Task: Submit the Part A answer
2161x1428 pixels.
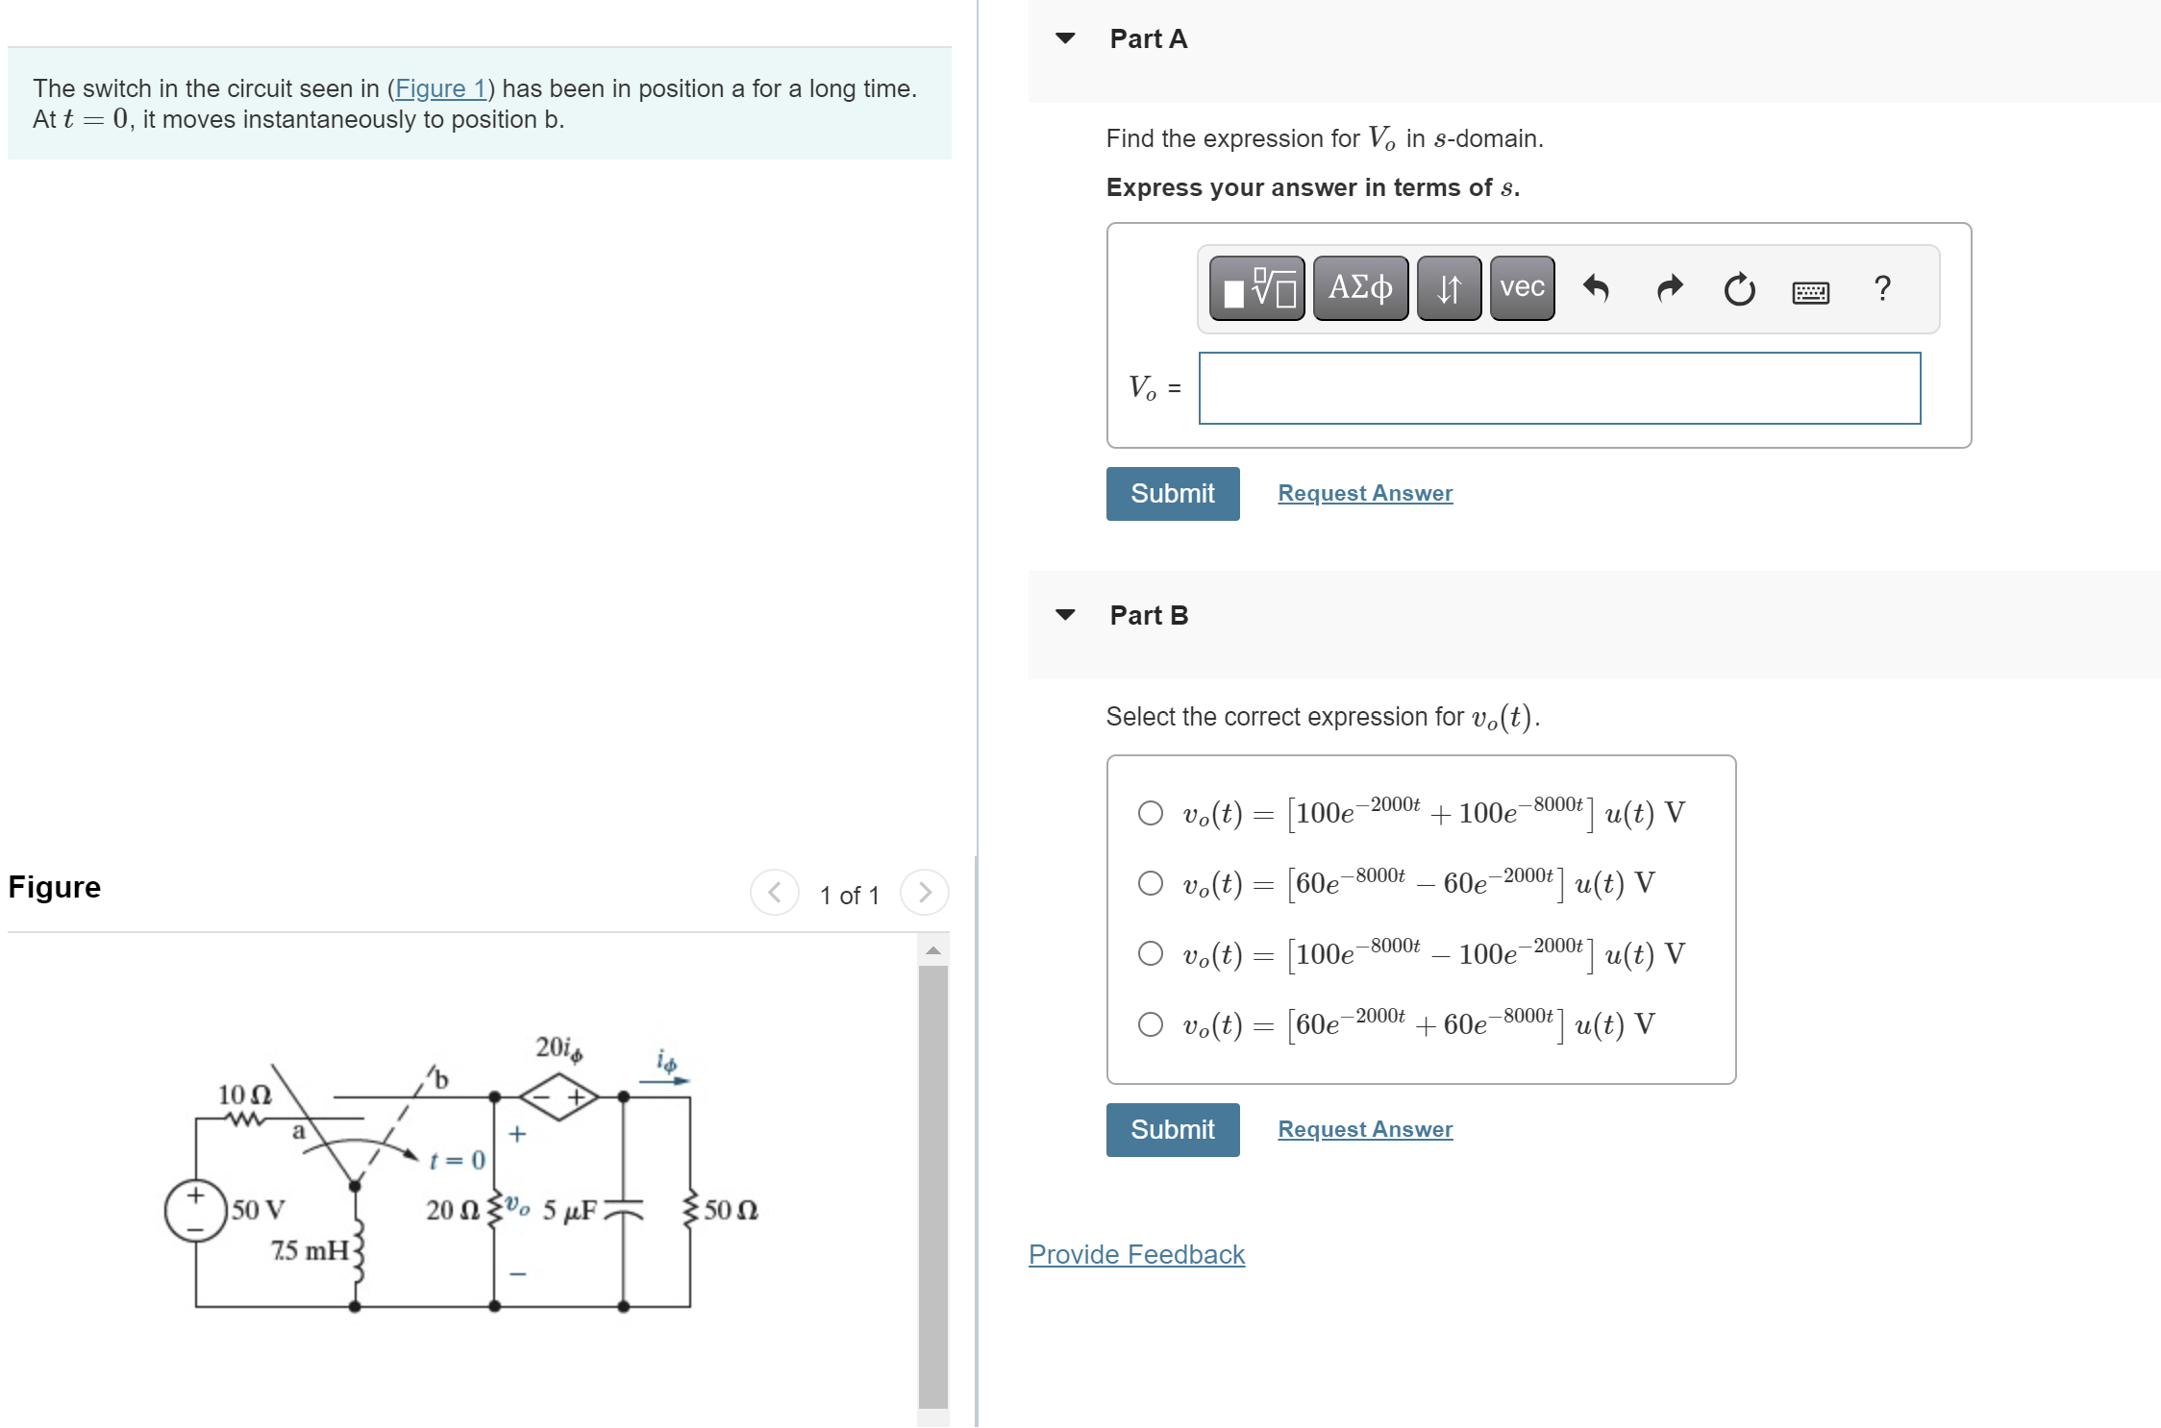Action: coord(1172,493)
